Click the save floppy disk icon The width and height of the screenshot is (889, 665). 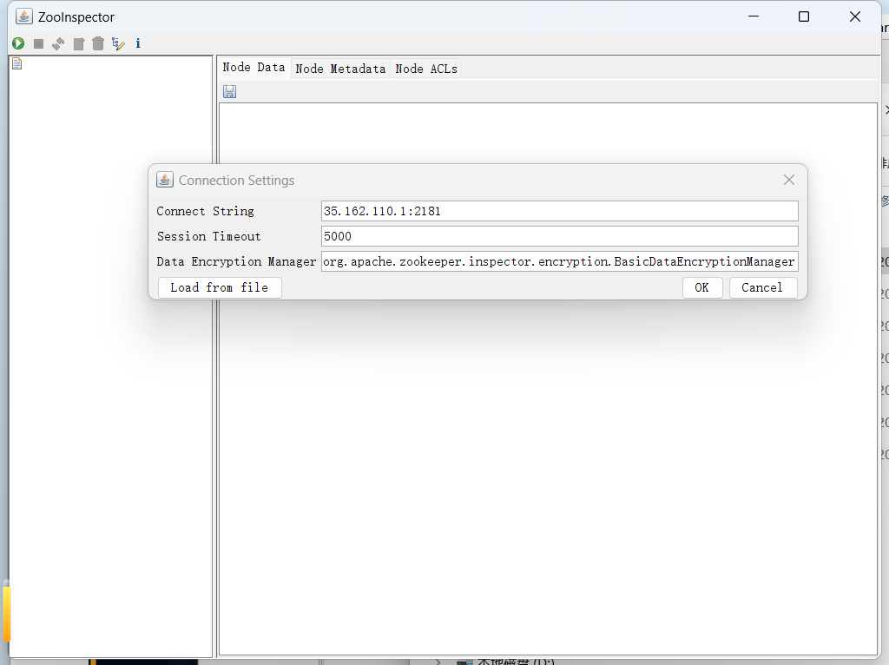(x=229, y=92)
